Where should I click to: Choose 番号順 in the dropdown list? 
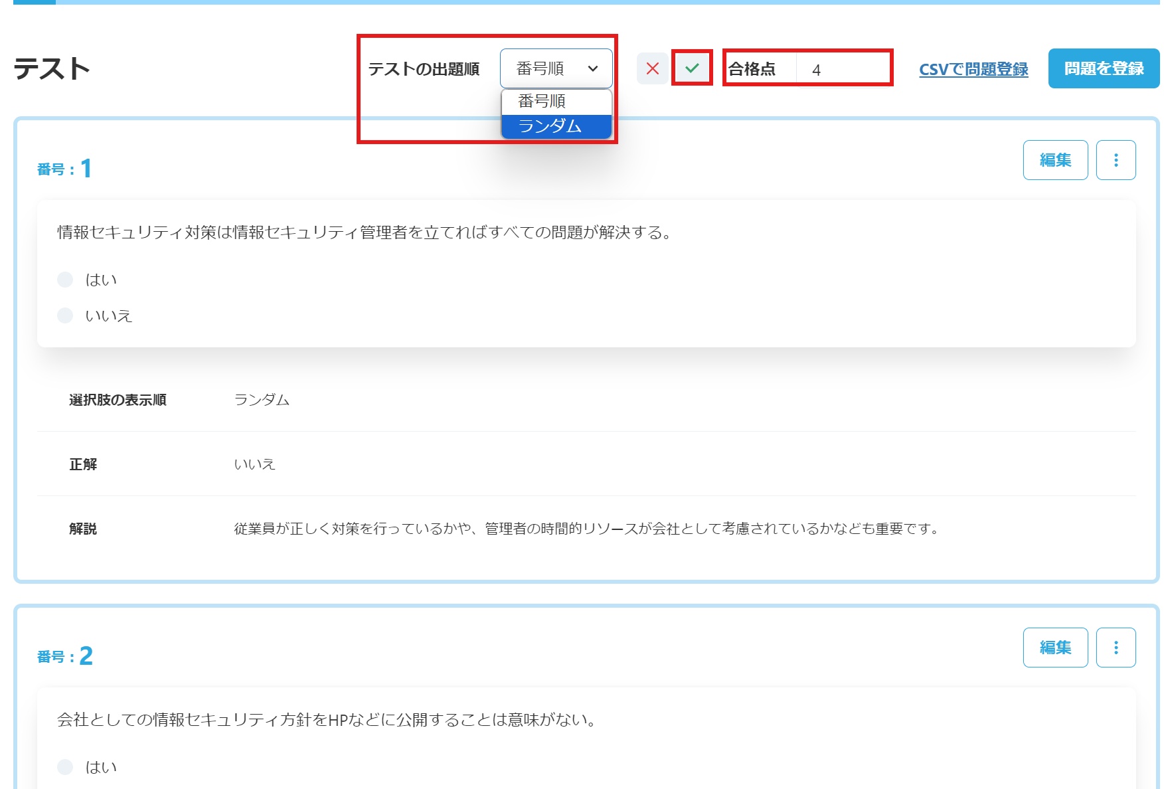pos(556,102)
